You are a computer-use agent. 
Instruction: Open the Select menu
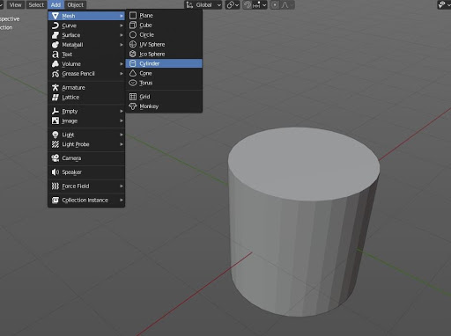pyautogui.click(x=36, y=4)
